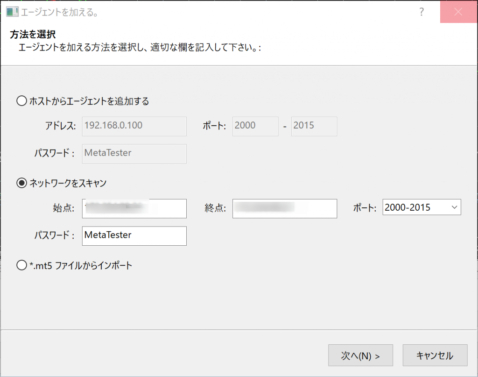Click the アドレス field showing 192.168.0.100
Viewport: 478px width, 377px height.
point(134,126)
